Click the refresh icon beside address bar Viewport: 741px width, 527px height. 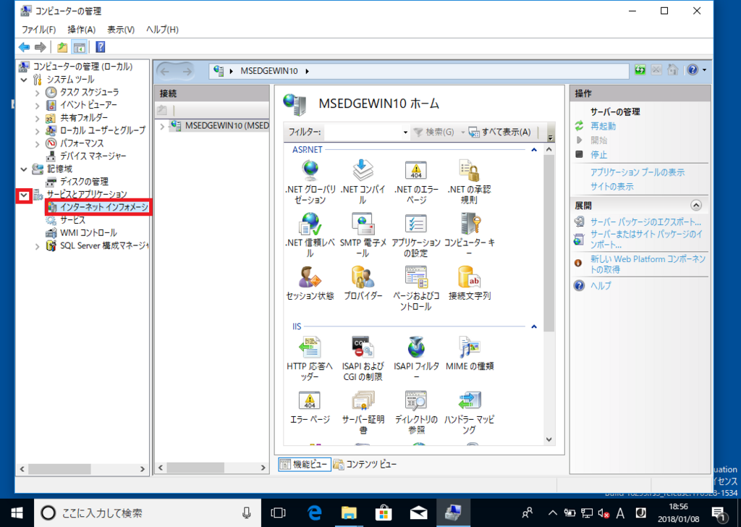click(640, 70)
